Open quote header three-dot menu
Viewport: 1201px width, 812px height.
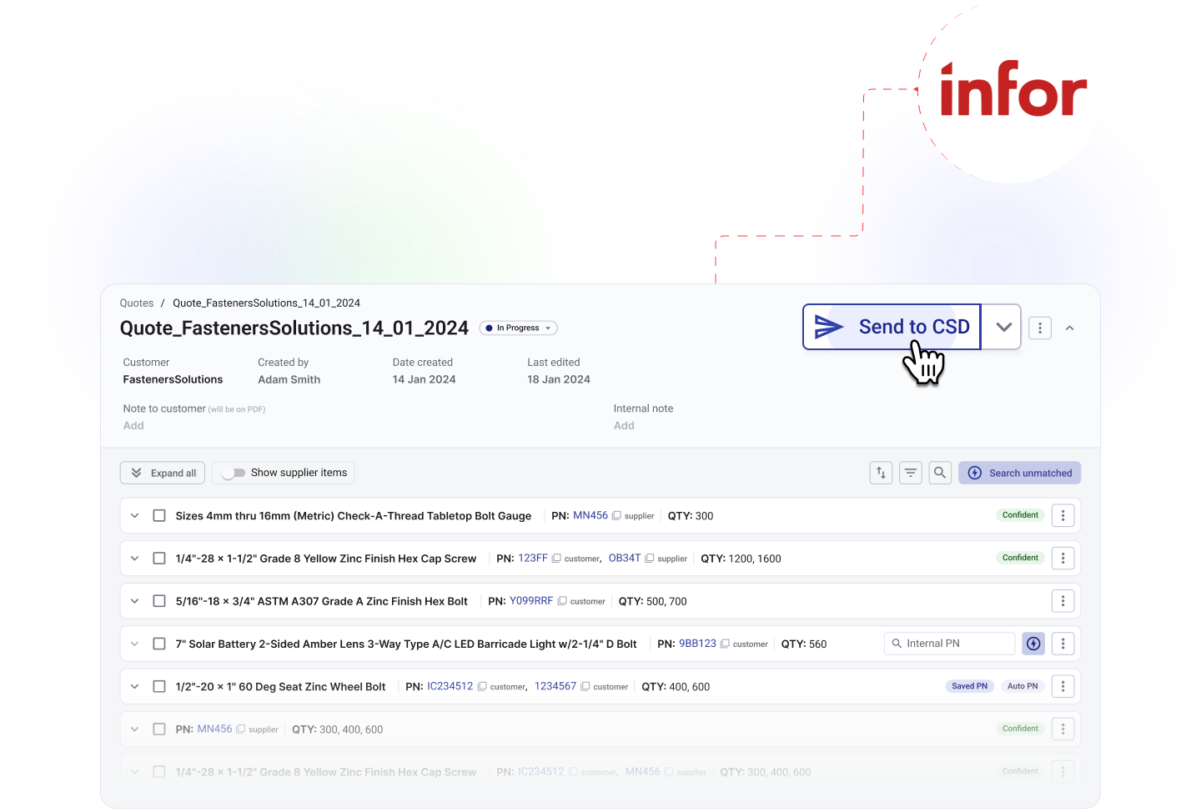click(1040, 328)
